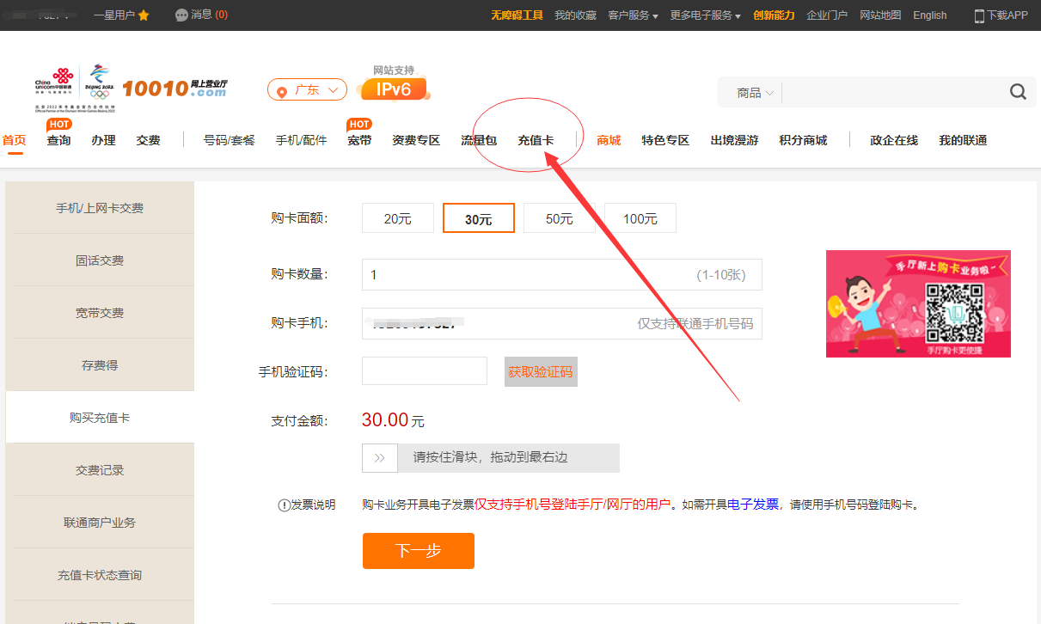Open 积分商城 in navigation

tap(803, 140)
